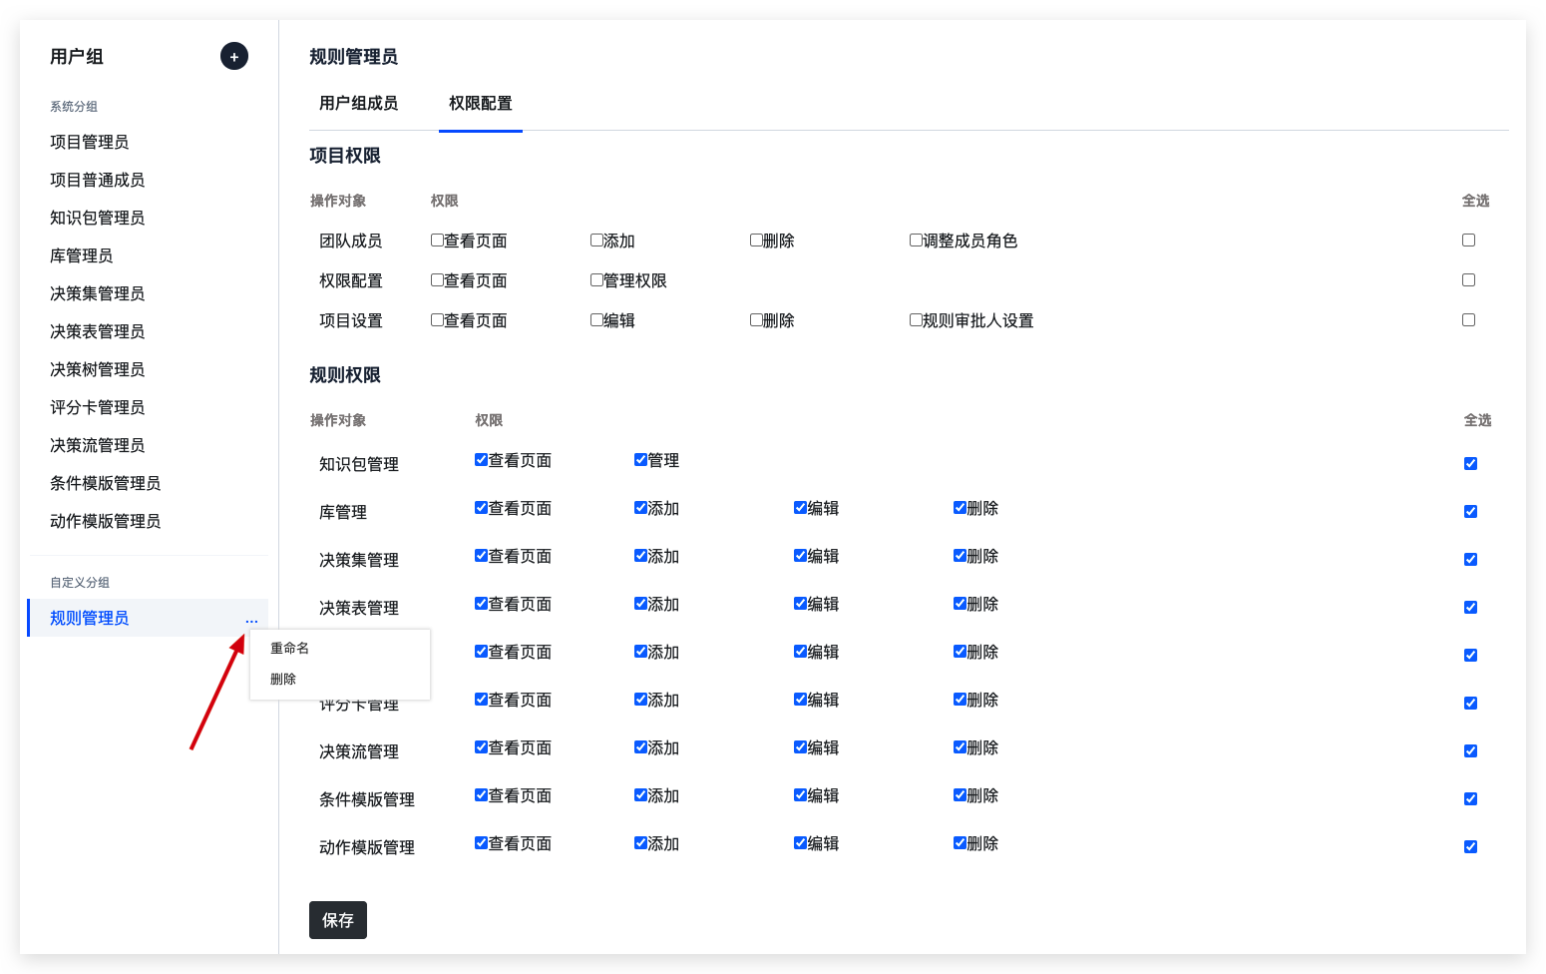Select 重命名 in the context menu
This screenshot has height=974, width=1546.
pos(290,649)
